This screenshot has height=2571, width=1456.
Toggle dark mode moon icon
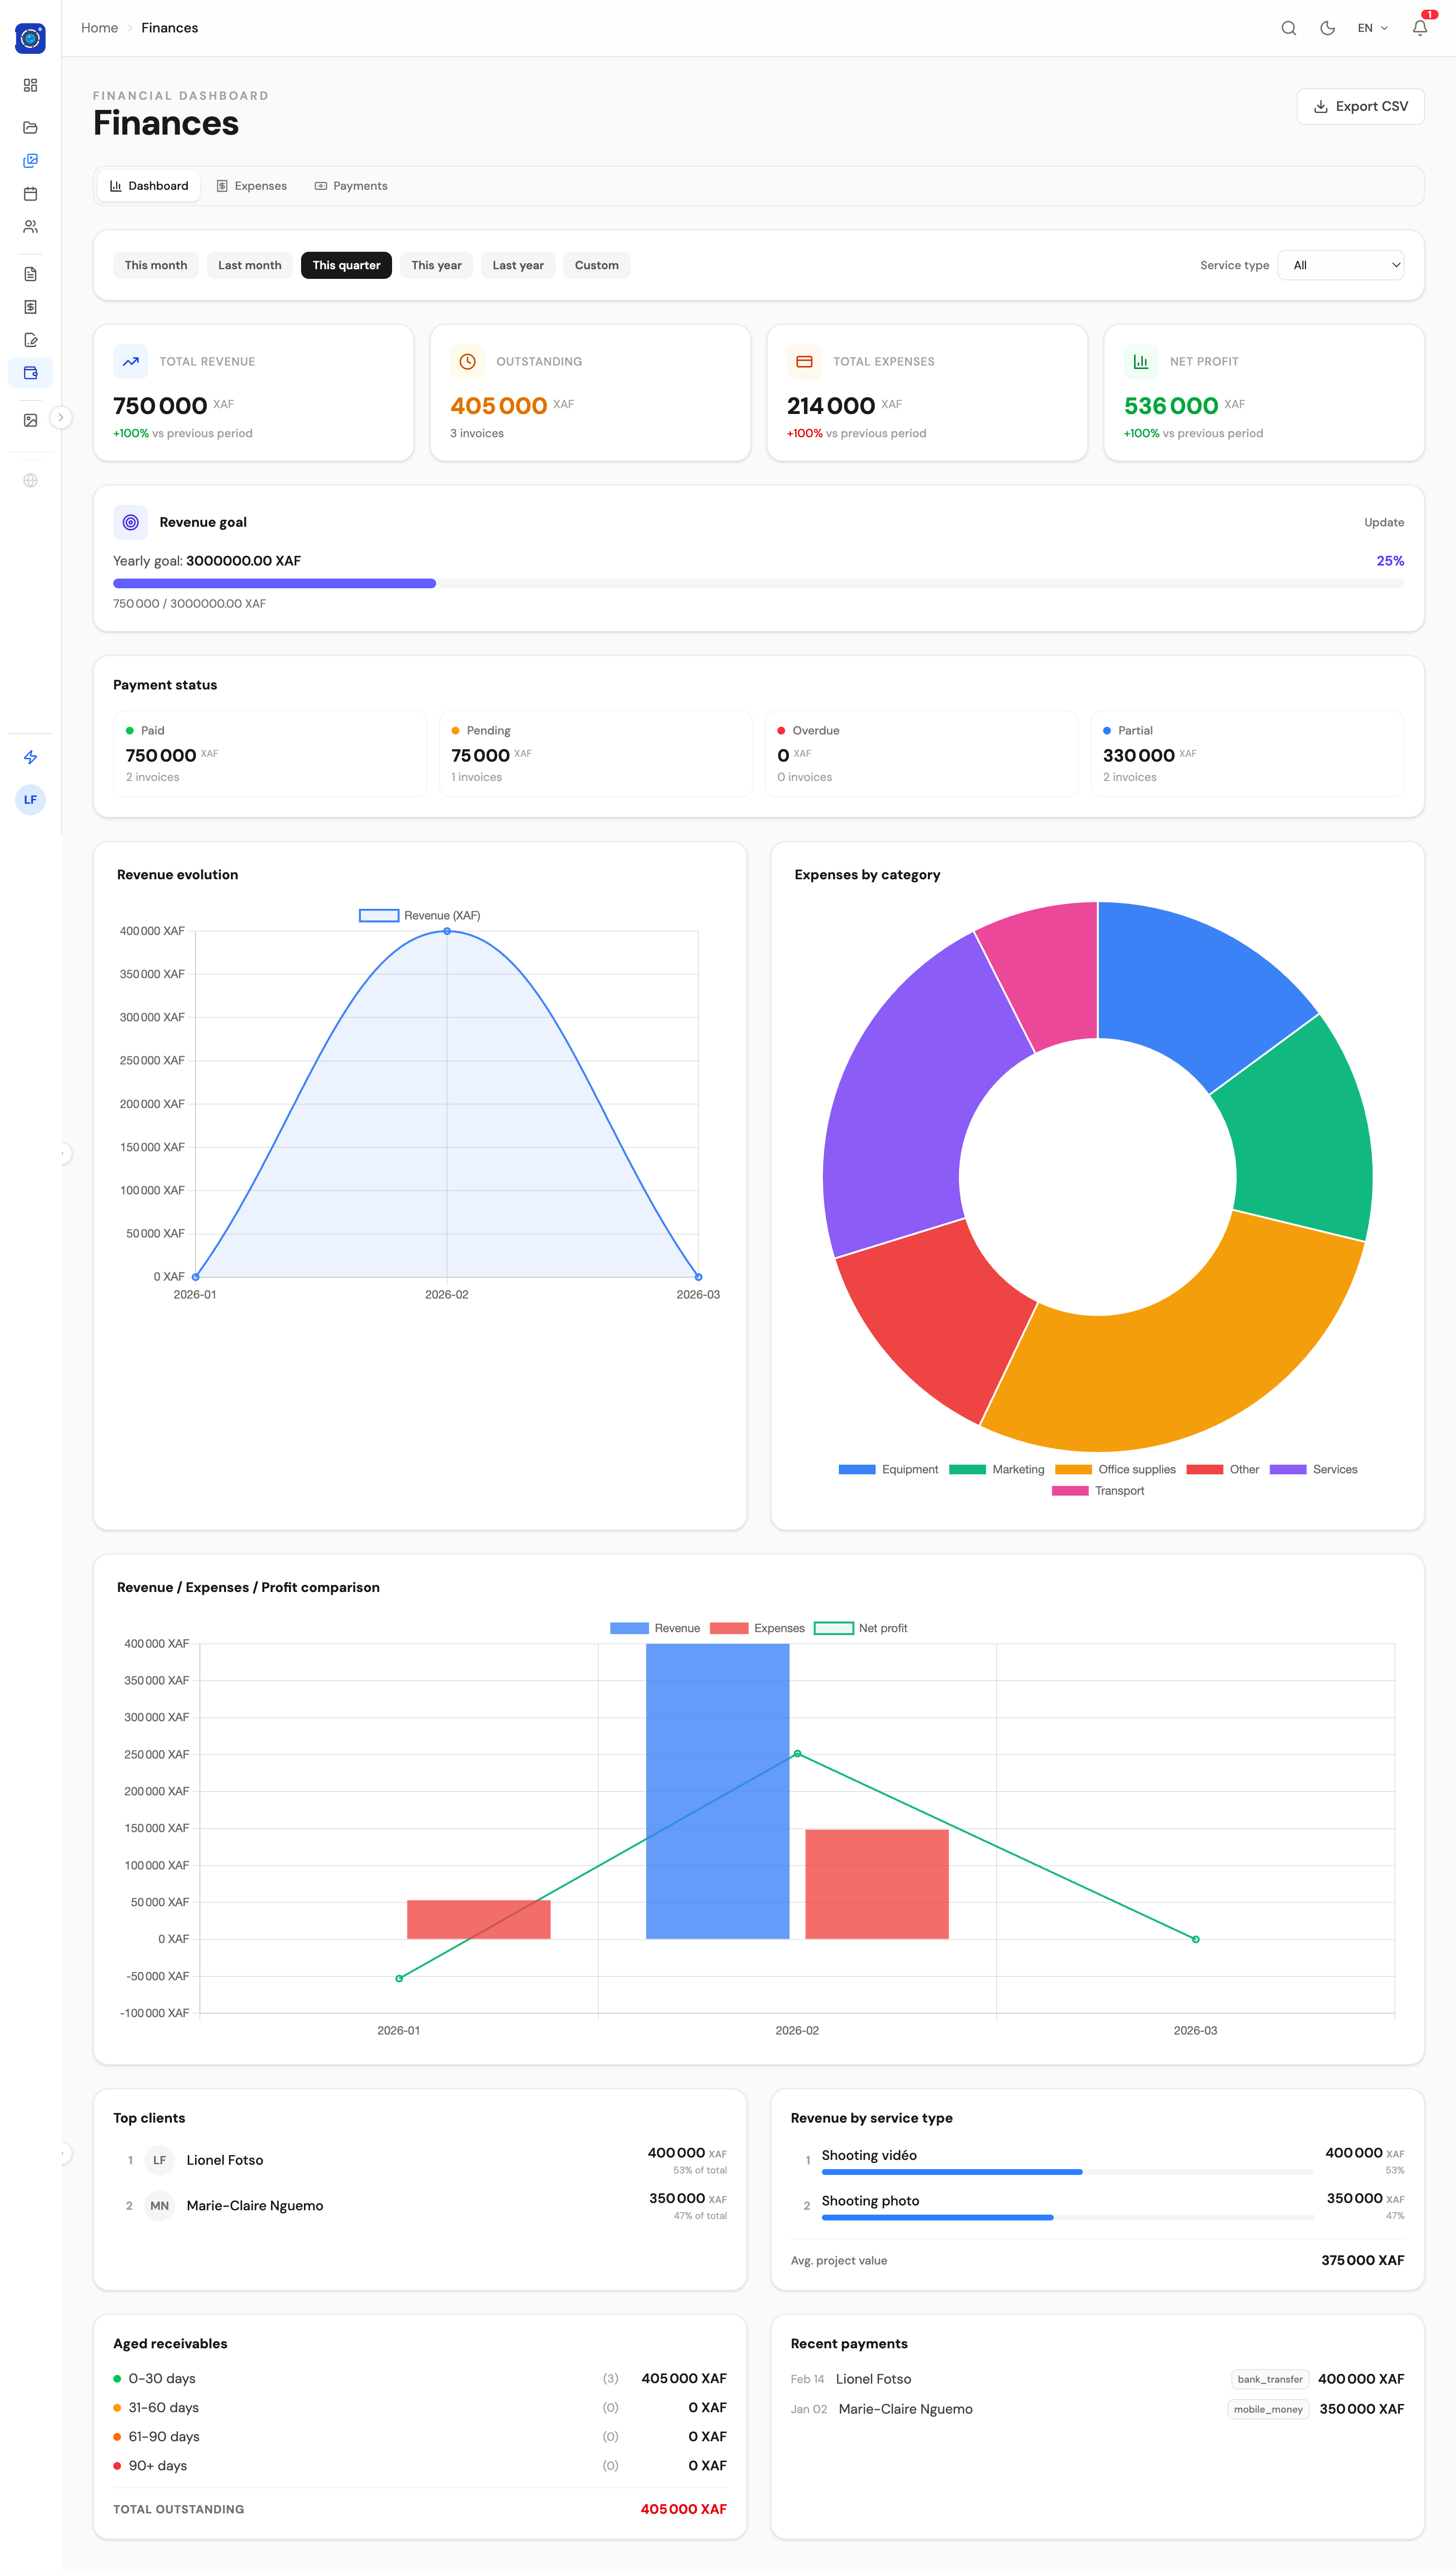point(1327,28)
